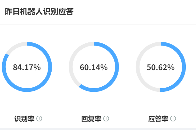Image resolution: width=196 pixels, height=130 pixels.
Task: Click the info icon beside 回复率
Action: [x=106, y=119]
